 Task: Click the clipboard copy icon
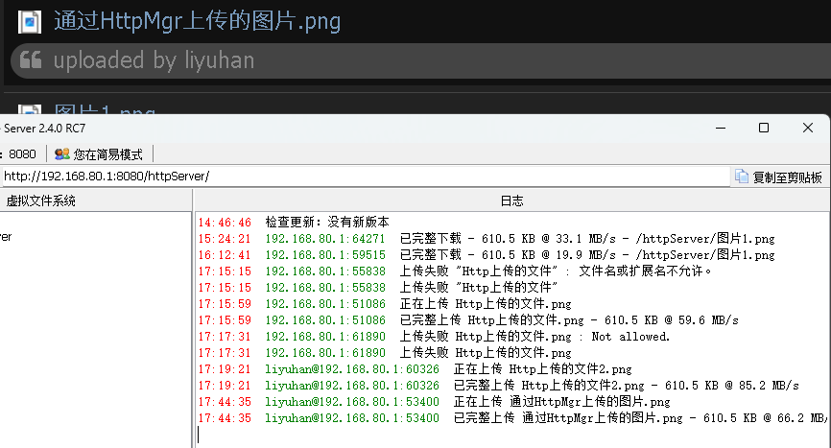(742, 177)
